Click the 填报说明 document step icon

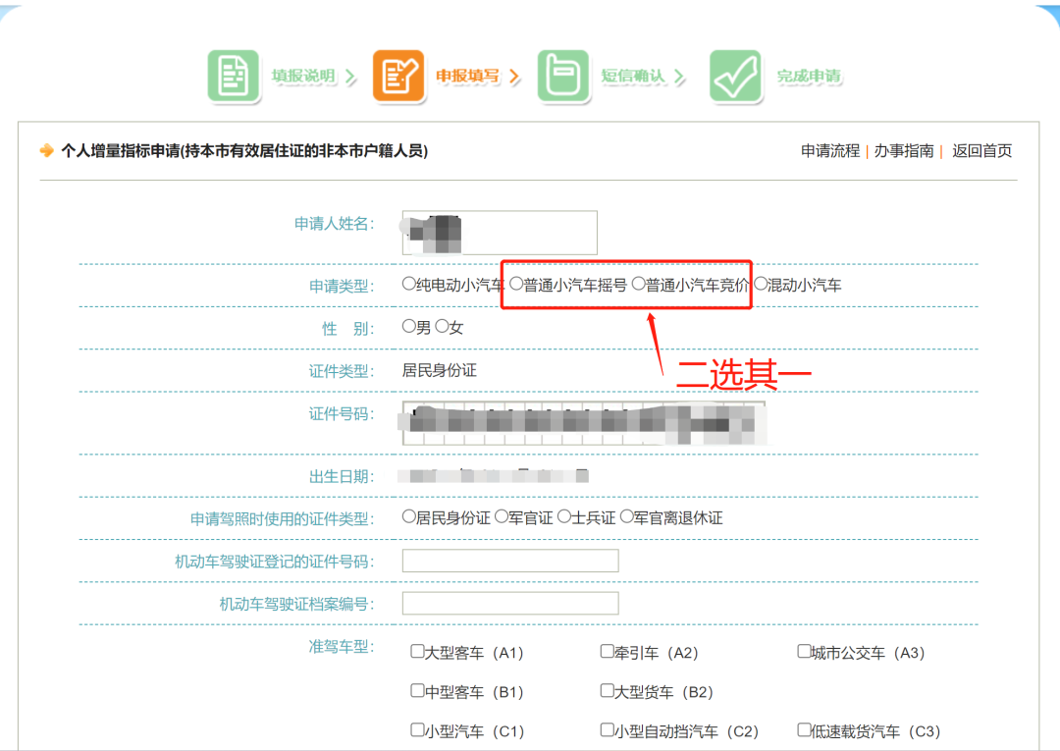(233, 77)
